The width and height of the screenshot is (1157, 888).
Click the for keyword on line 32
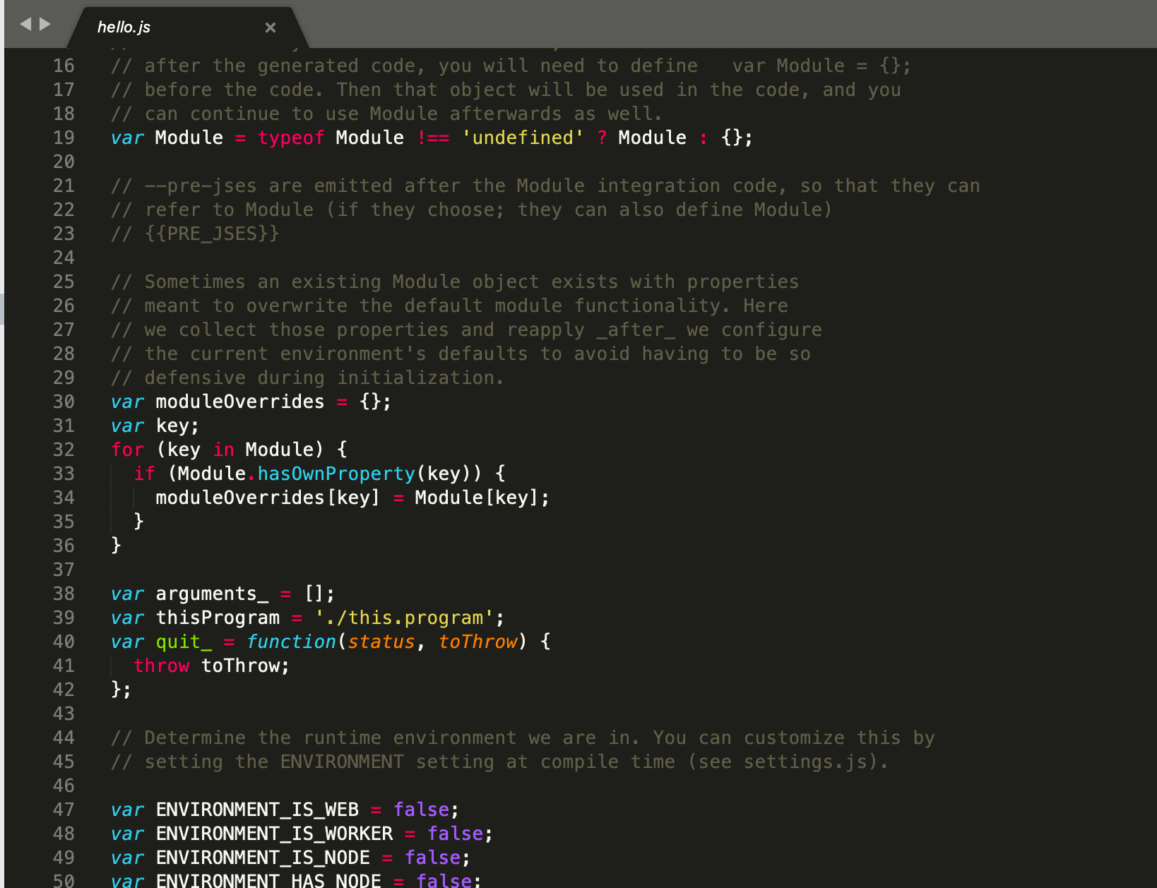[x=127, y=450]
